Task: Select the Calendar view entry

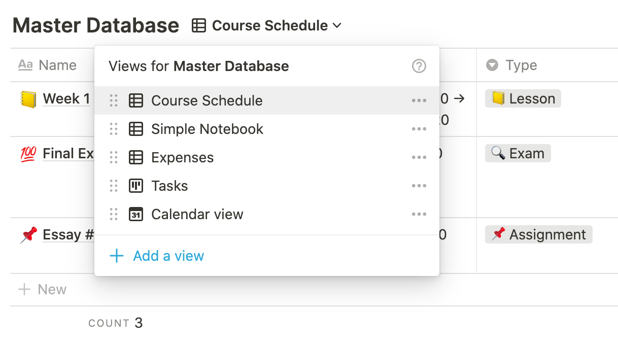Action: point(197,214)
